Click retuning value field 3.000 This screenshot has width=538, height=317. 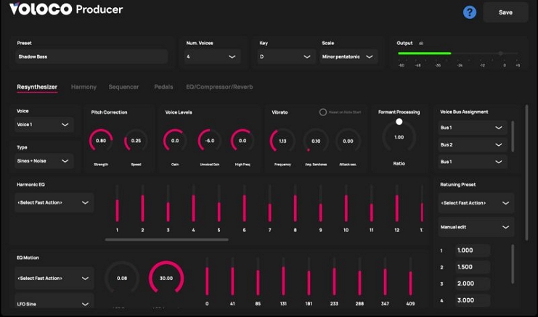(x=473, y=300)
